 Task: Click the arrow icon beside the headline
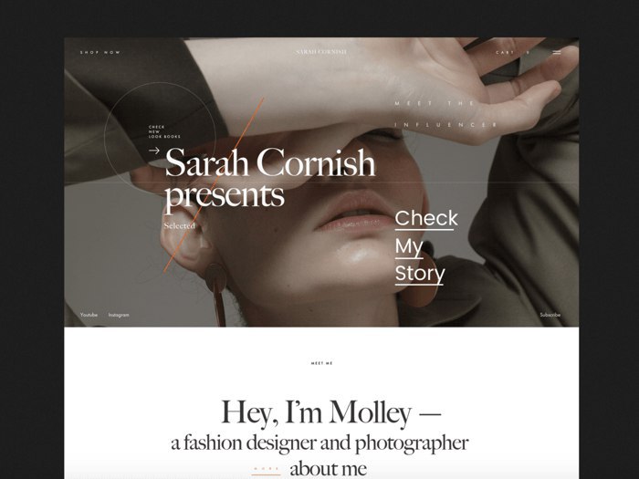click(154, 151)
